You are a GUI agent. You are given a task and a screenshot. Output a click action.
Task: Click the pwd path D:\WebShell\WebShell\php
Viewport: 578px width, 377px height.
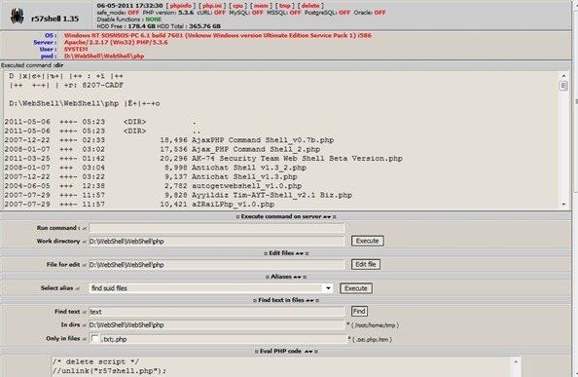tap(104, 57)
